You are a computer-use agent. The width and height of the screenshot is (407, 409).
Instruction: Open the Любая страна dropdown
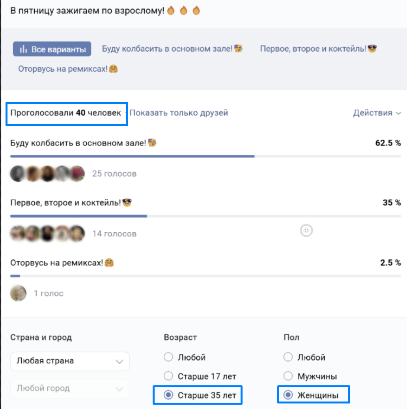[x=70, y=361]
